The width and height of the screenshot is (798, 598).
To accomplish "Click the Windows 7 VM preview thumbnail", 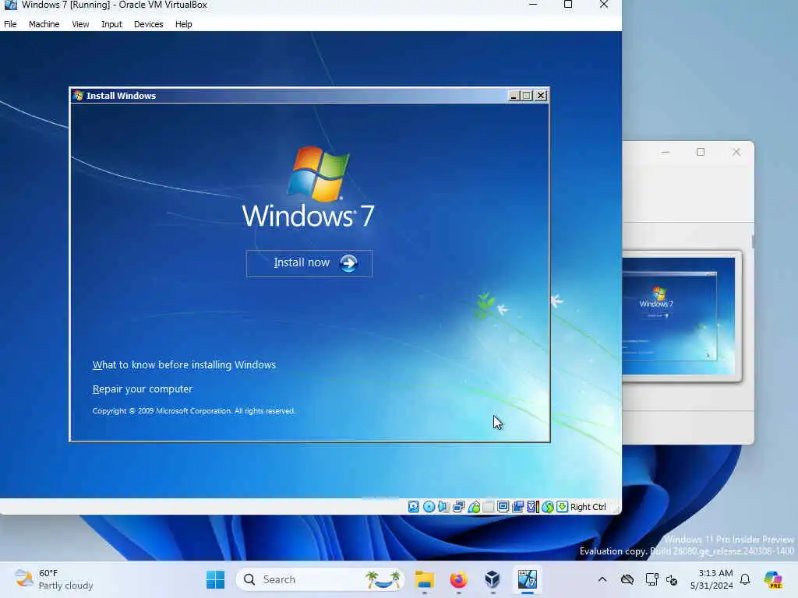I will 679,316.
